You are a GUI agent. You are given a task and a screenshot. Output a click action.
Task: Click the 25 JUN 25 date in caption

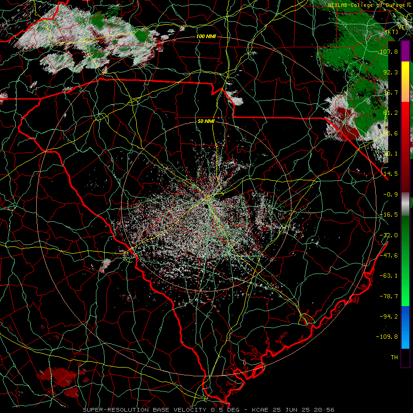tap(291, 410)
